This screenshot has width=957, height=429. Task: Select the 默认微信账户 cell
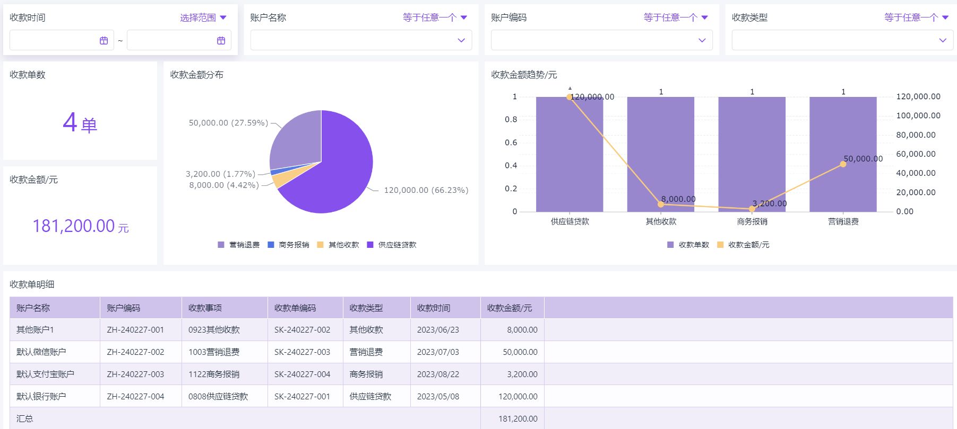tap(55, 352)
